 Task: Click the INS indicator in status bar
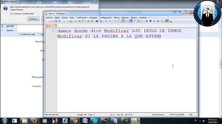click(x=191, y=115)
